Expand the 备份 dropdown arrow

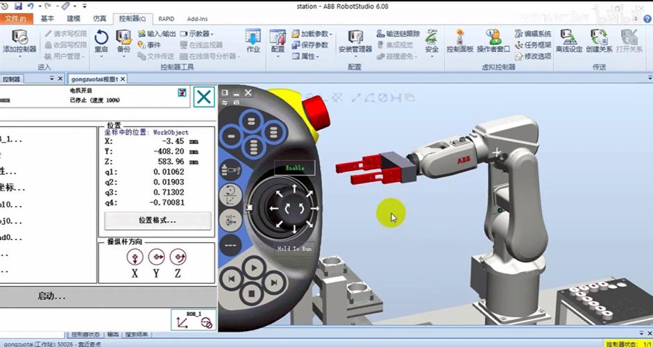pos(124,56)
